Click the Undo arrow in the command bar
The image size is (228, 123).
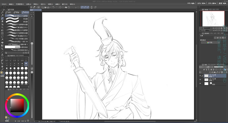click(x=54, y=7)
